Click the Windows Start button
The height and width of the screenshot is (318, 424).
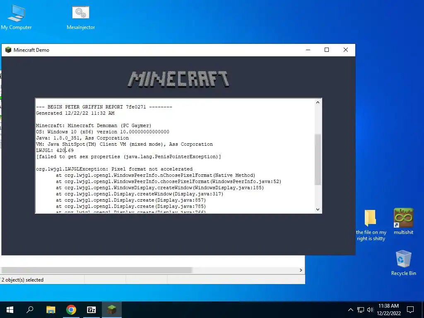click(10, 310)
